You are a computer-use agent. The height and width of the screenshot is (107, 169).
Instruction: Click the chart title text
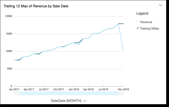36,6
